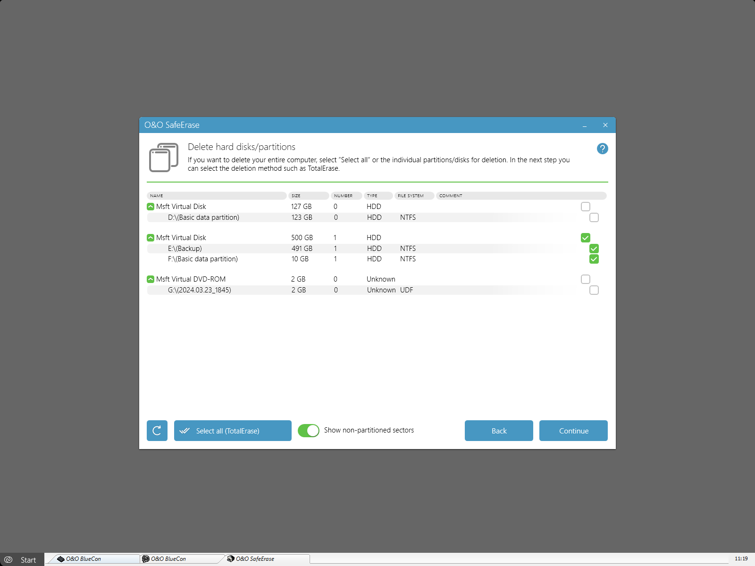Image resolution: width=755 pixels, height=566 pixels.
Task: Collapse the 127 GB Msft Virtual Disk group
Action: 151,207
